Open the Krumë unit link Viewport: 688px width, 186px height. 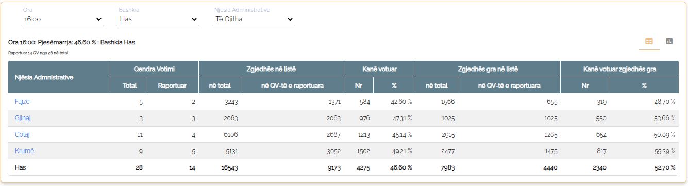[x=24, y=151]
